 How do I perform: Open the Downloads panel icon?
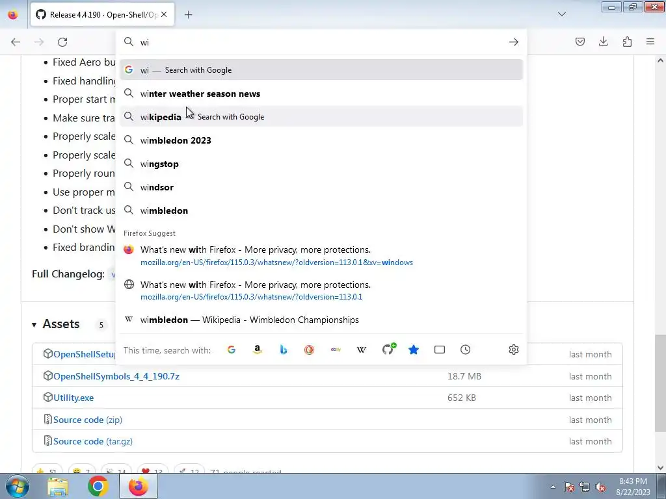click(603, 42)
